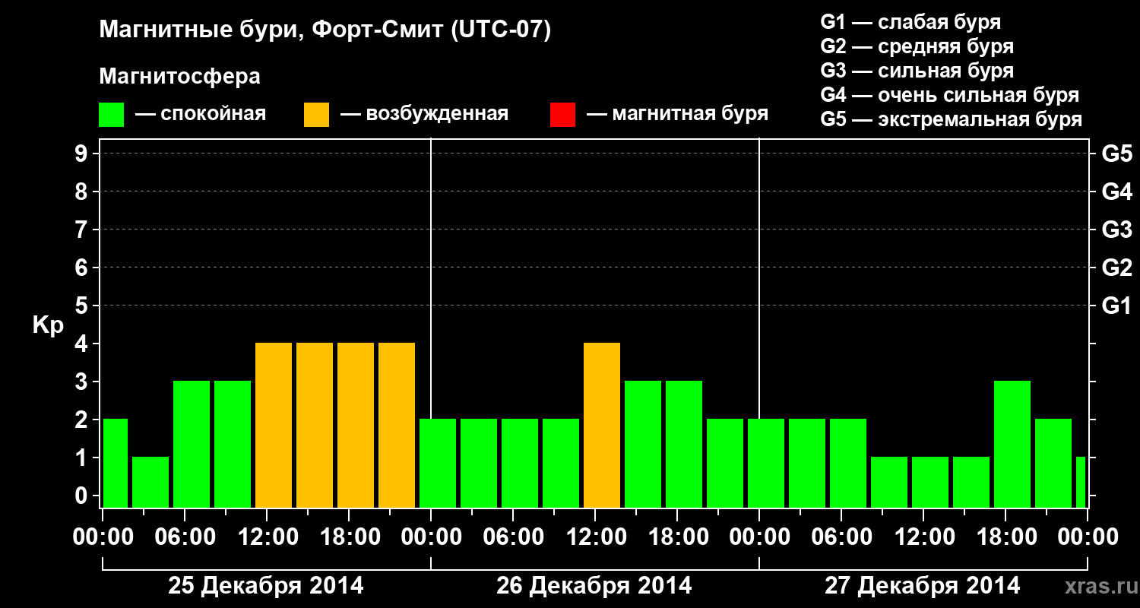
Task: Click the '12:00' time label of 27 December
Action: (924, 537)
